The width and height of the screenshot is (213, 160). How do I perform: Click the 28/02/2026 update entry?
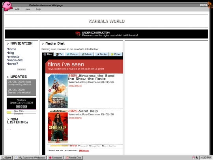coord(19,91)
